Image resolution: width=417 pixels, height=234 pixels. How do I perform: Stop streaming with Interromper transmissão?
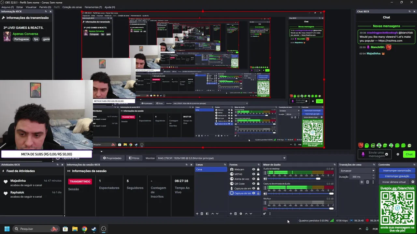coord(397,171)
